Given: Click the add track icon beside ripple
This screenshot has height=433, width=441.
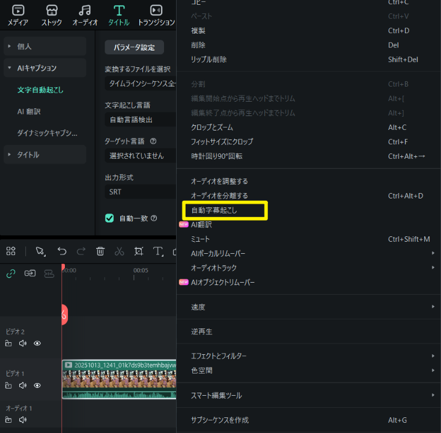Looking at the screenshot, I should (x=49, y=274).
